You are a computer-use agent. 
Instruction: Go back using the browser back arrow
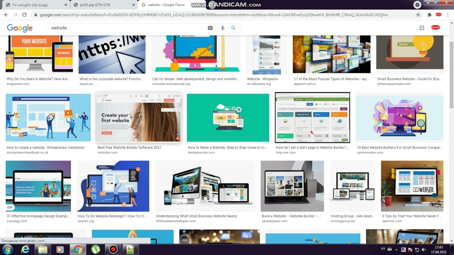tap(6, 15)
